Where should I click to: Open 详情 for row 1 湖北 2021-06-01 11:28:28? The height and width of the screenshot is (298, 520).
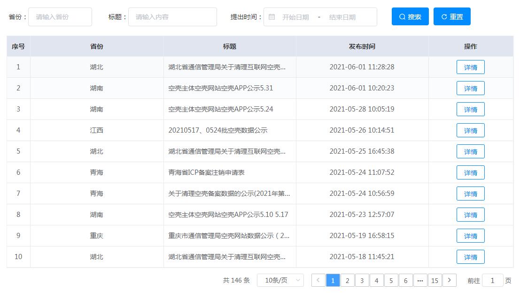point(471,67)
